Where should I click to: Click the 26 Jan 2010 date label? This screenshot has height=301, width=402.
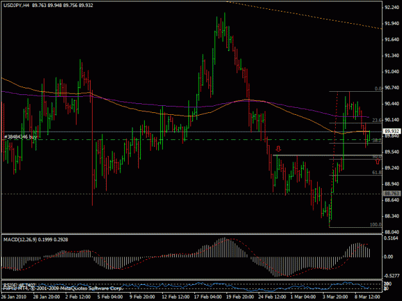point(14,297)
